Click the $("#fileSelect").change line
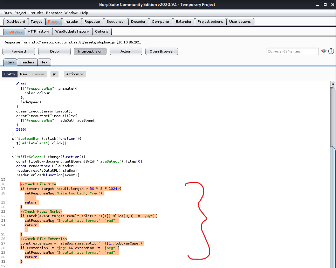 click(x=49, y=157)
